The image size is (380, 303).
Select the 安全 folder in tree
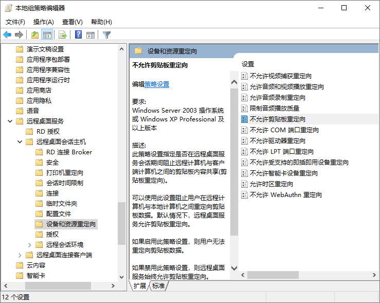[x=52, y=163]
